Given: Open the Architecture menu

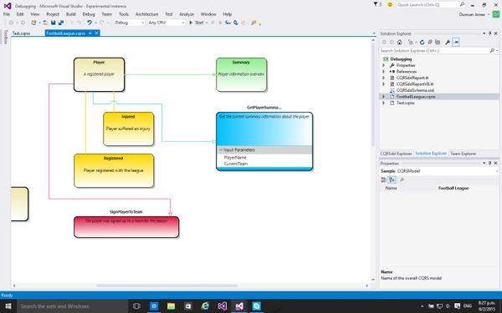Looking at the screenshot, I should pyautogui.click(x=146, y=14).
